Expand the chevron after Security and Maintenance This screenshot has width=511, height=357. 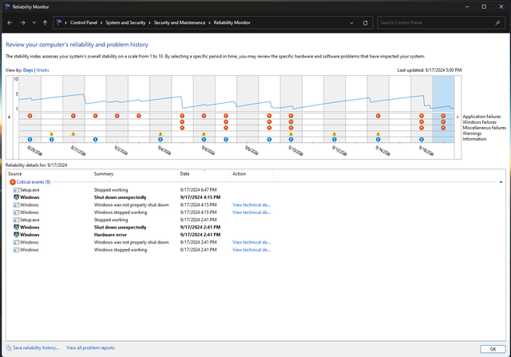tap(209, 22)
